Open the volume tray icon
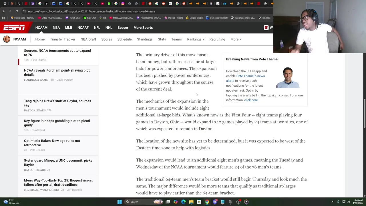This screenshot has height=206, width=366. pos(348,202)
